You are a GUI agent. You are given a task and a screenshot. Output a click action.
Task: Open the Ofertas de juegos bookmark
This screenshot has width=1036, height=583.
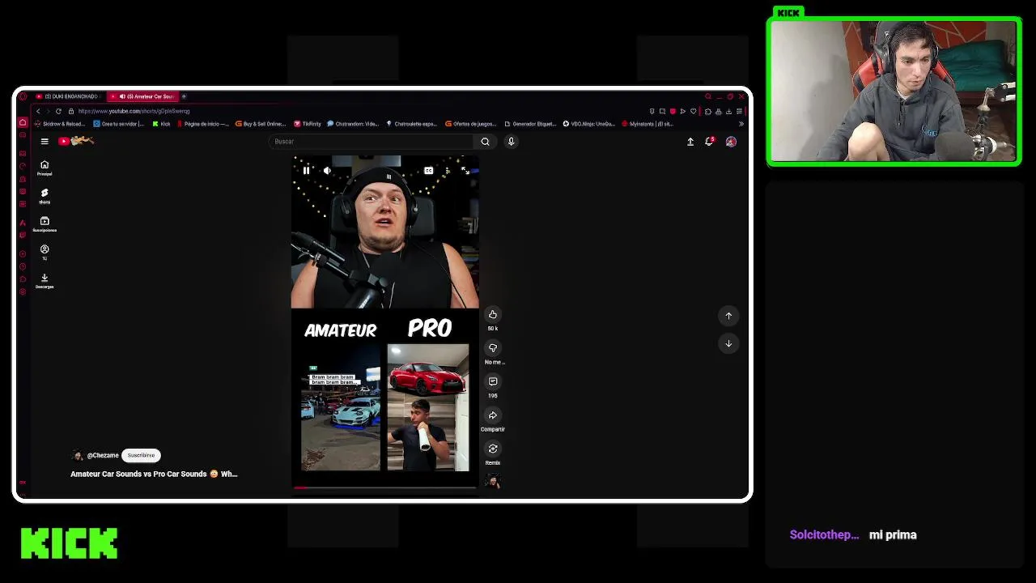(471, 124)
